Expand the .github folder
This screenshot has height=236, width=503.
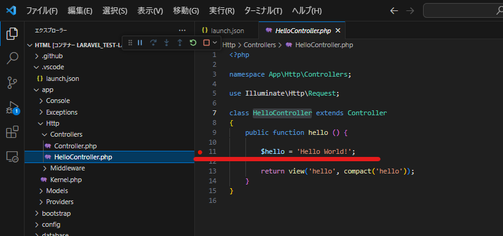(109, 56)
